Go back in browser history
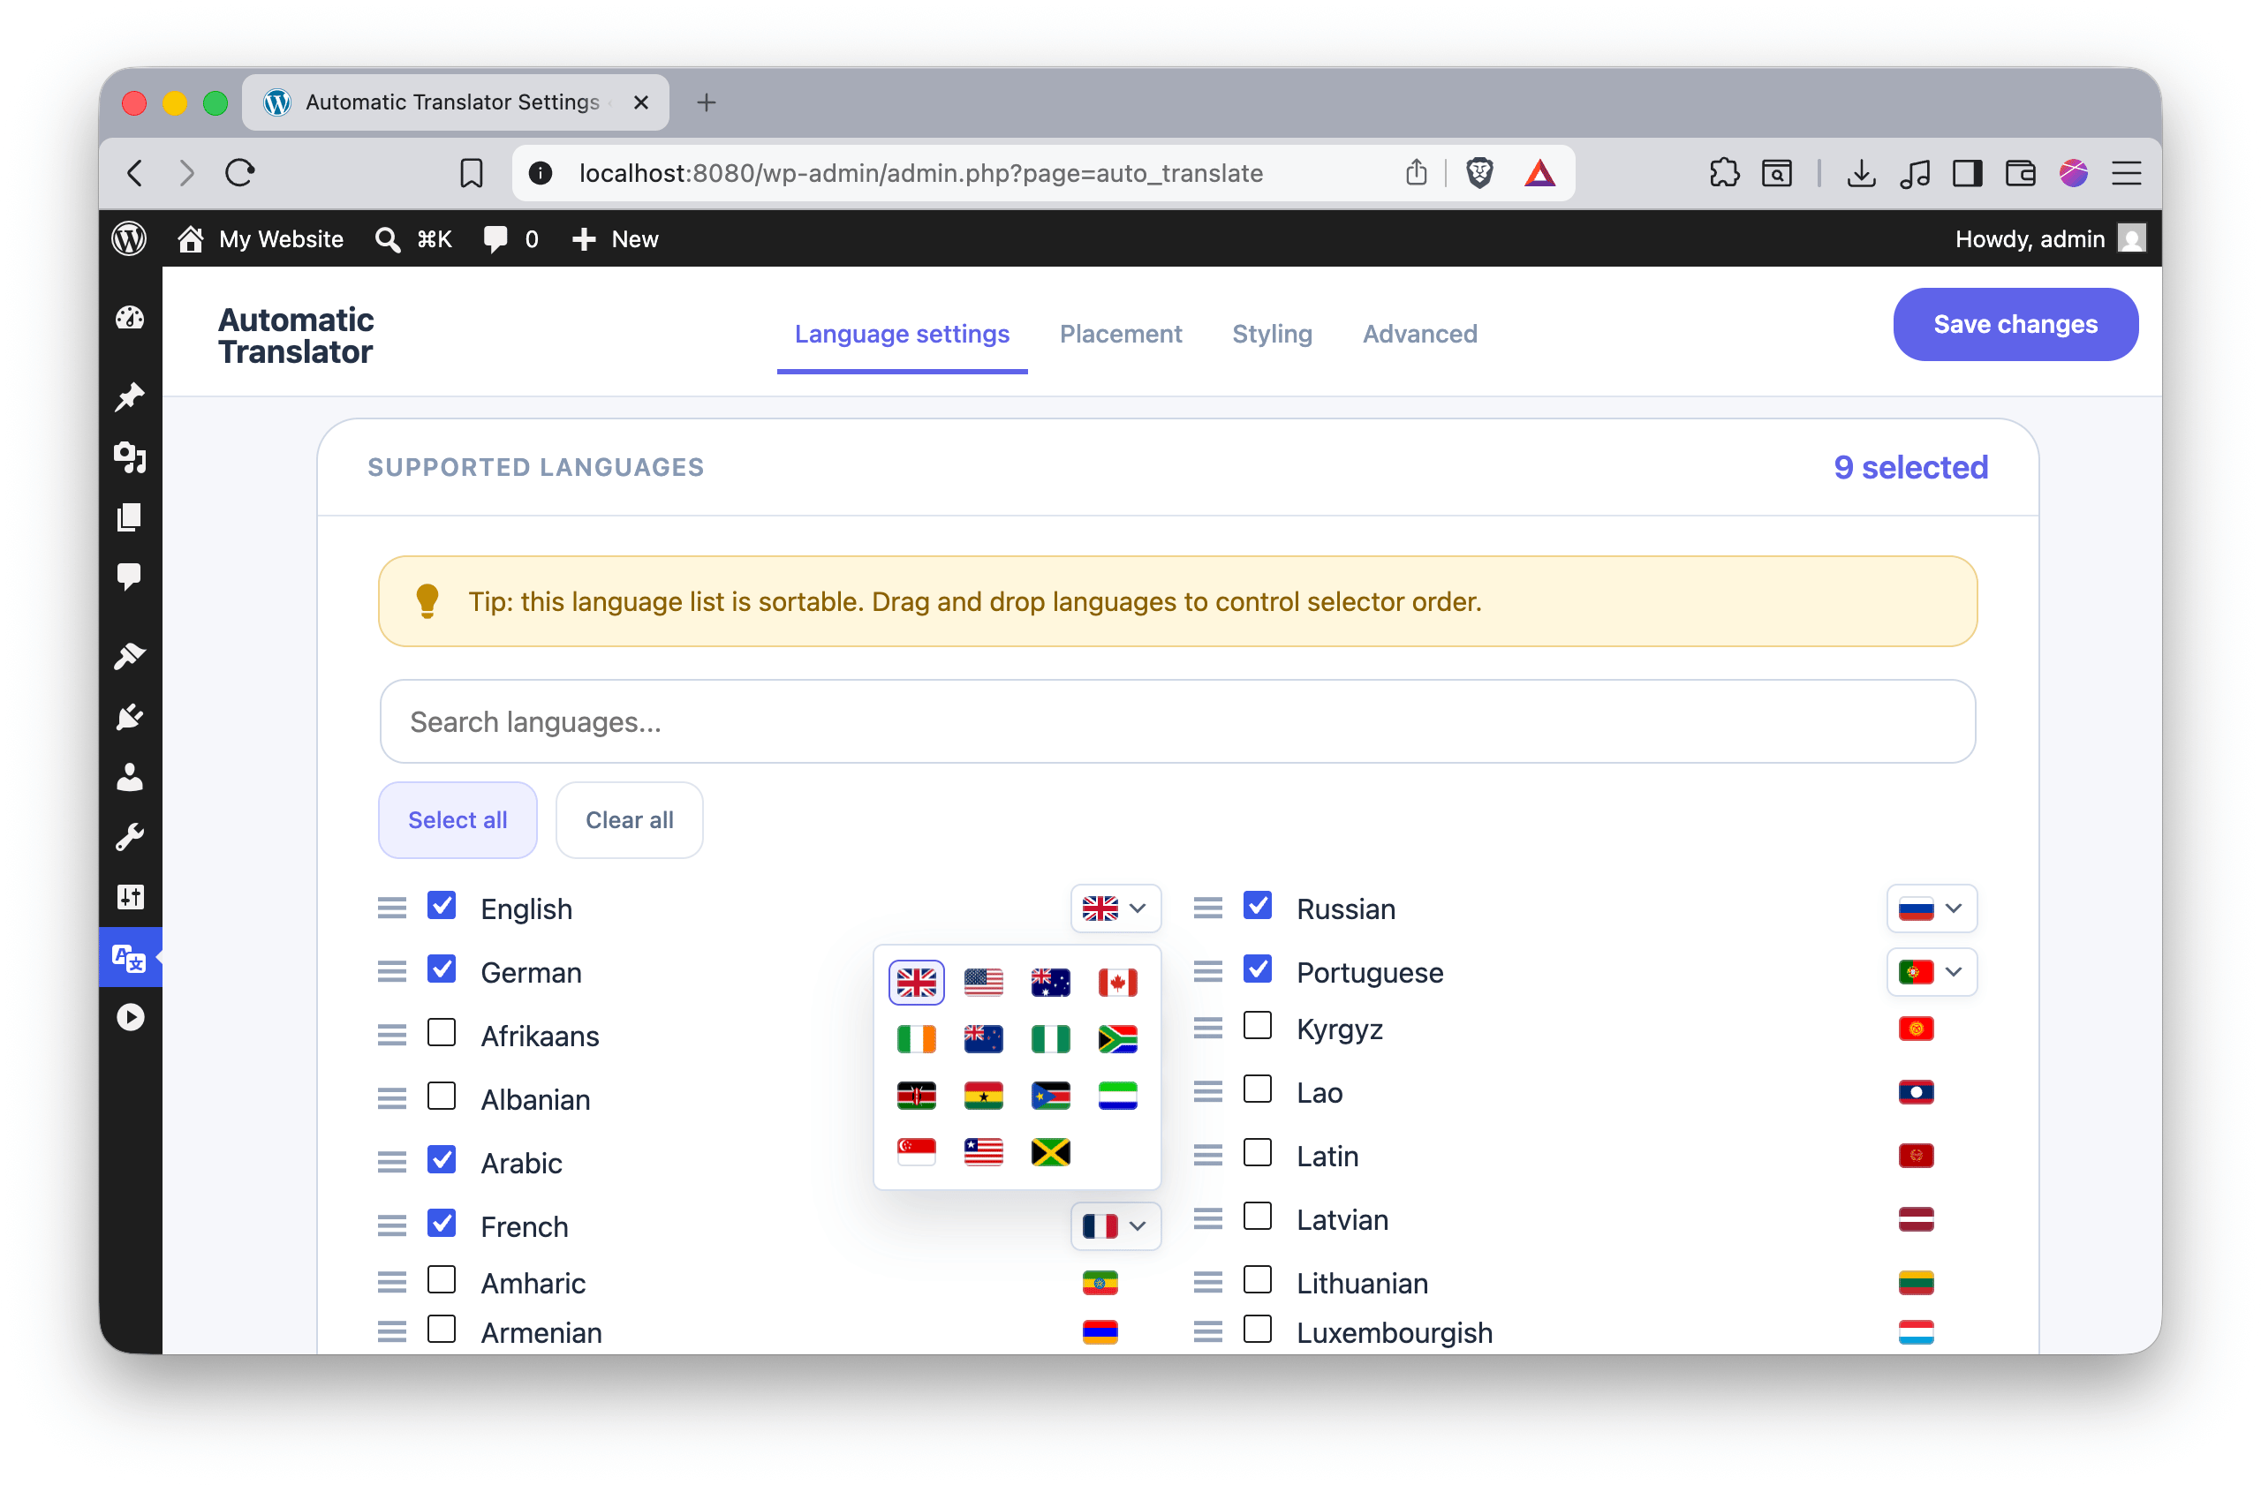 (135, 173)
